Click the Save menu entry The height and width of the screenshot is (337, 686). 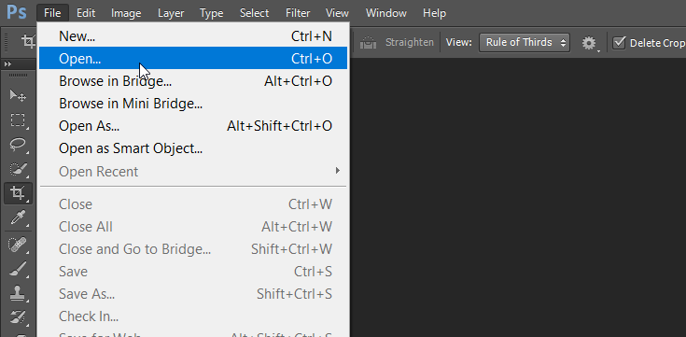pos(193,272)
